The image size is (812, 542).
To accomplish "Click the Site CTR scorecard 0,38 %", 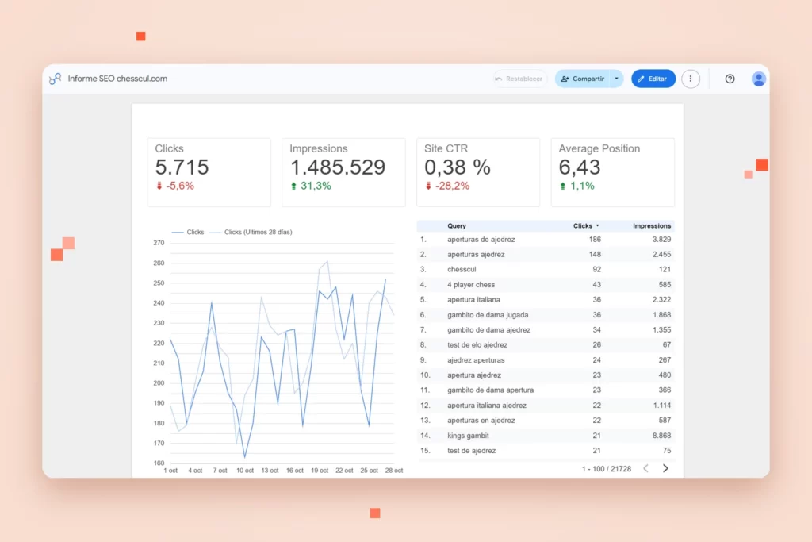I will point(458,167).
